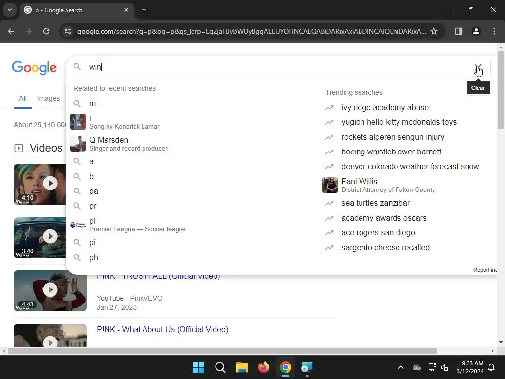Screen dimensions: 505x379
Task: Click the Clear search box X icon
Action: 478,67
